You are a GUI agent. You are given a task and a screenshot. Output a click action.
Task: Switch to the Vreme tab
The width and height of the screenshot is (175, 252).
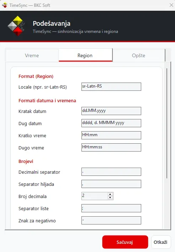pyautogui.click(x=32, y=55)
